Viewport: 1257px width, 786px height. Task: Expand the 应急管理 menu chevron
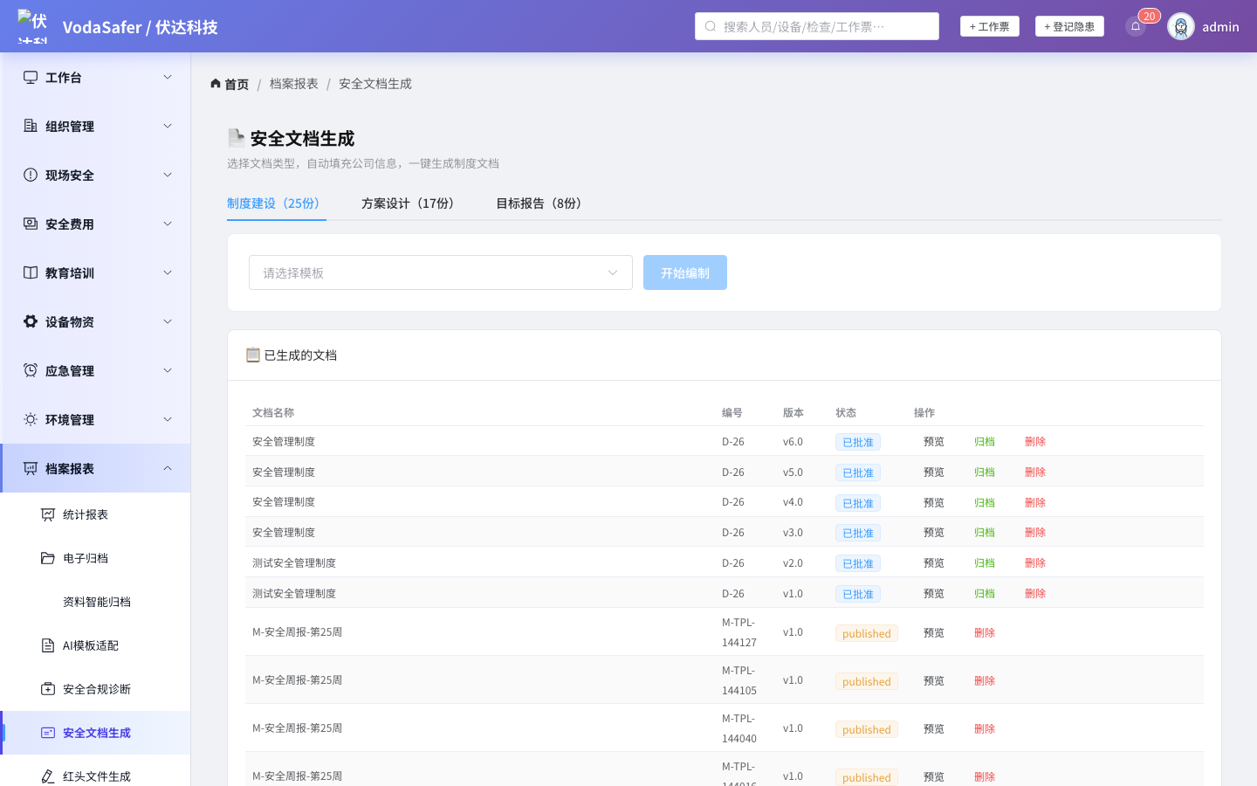point(168,370)
